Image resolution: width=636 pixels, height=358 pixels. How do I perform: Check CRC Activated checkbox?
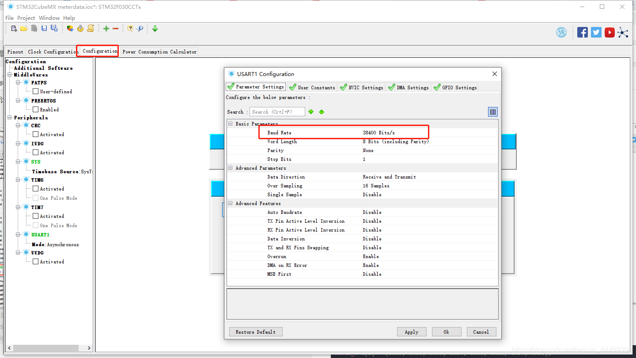pos(36,134)
